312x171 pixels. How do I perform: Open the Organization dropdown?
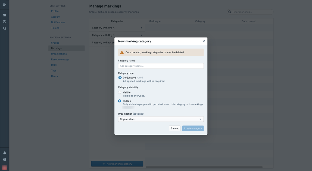click(161, 119)
